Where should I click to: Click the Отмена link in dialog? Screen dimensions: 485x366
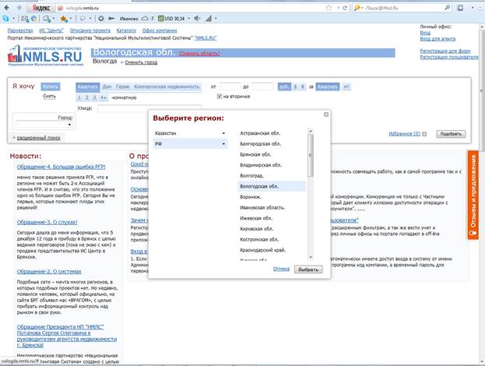(x=281, y=269)
